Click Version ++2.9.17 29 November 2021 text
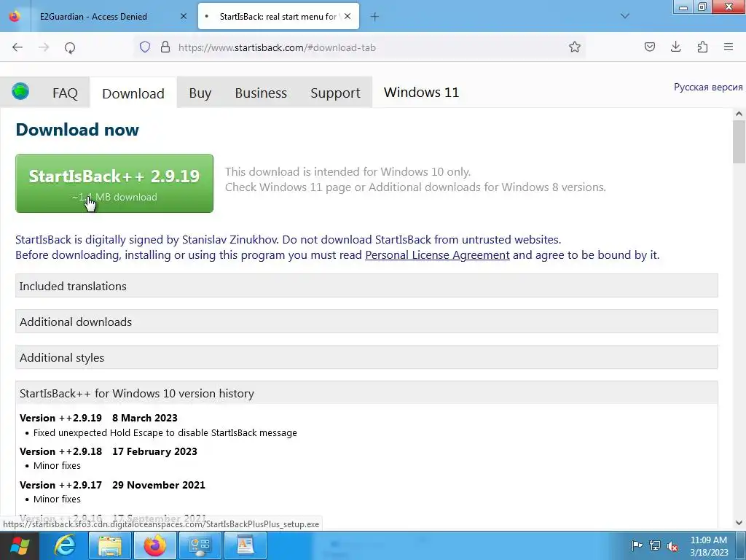The height and width of the screenshot is (560, 746). click(112, 485)
